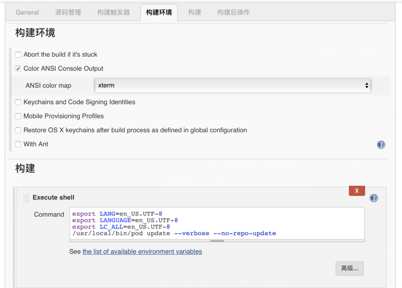The width and height of the screenshot is (402, 288).
Task: Enable Abort the build if it's stuck
Action: pos(18,54)
